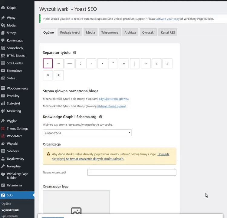The height and width of the screenshot is (218, 227).
Task: Click the Size Guides icon
Action: (x=3, y=63)
